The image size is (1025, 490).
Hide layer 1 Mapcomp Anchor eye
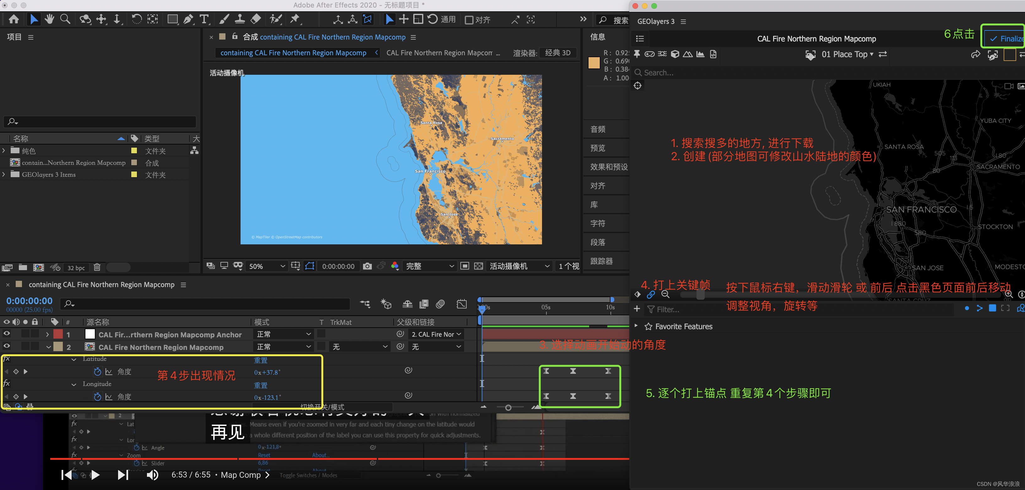click(x=7, y=334)
